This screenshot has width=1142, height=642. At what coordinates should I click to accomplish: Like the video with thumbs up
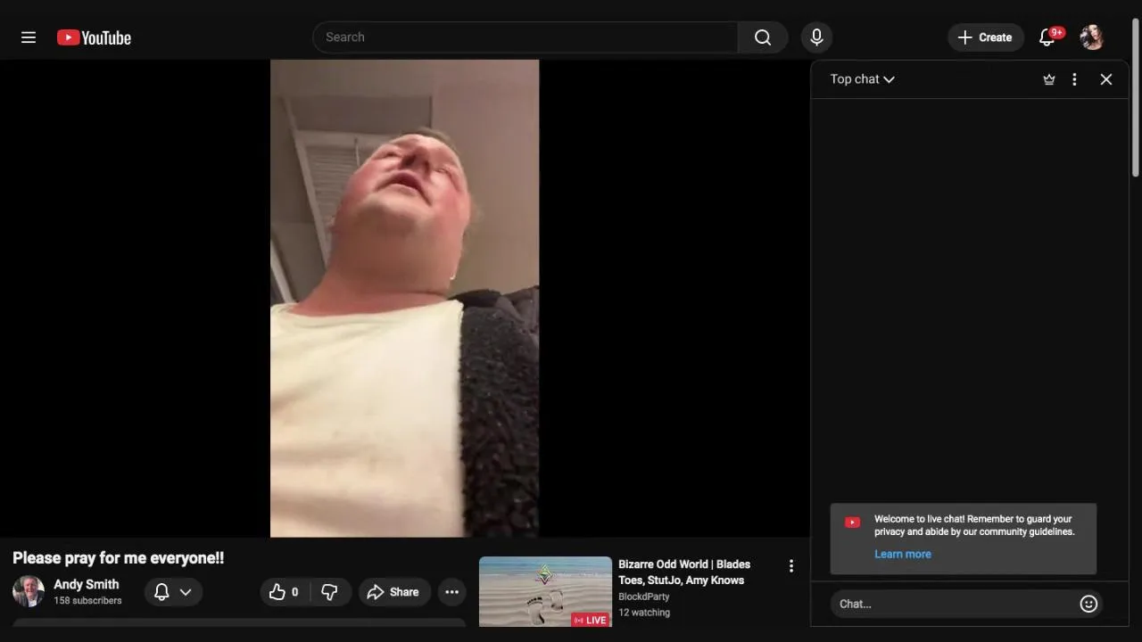[x=284, y=592]
